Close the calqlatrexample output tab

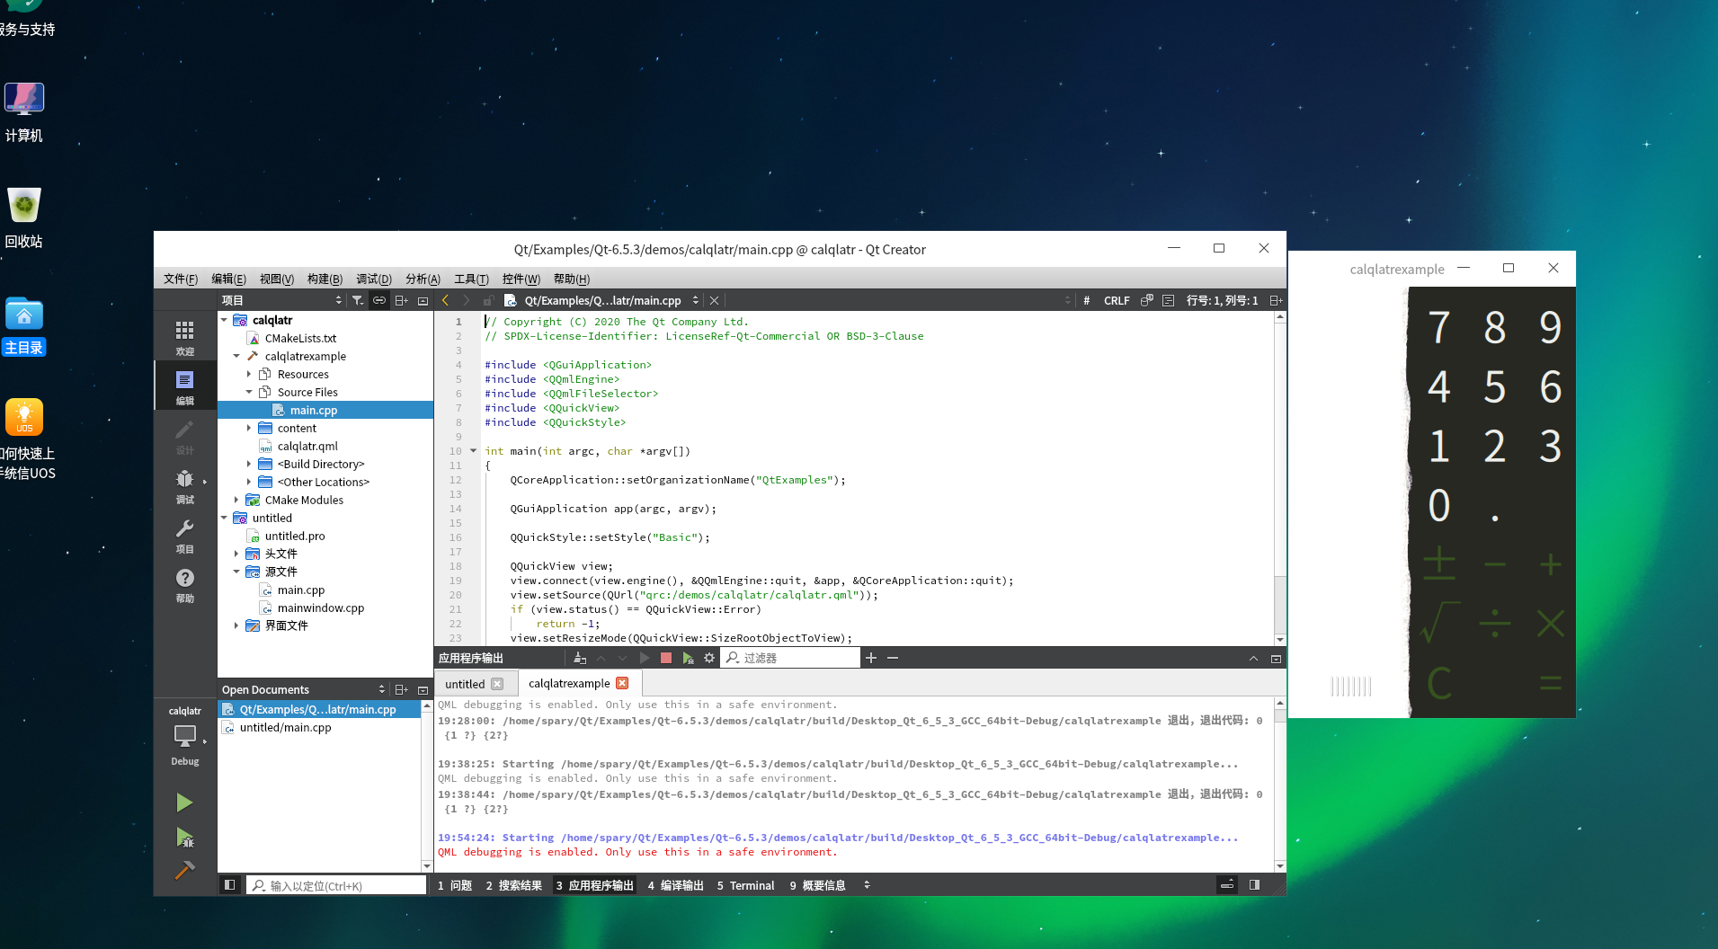pyautogui.click(x=622, y=683)
